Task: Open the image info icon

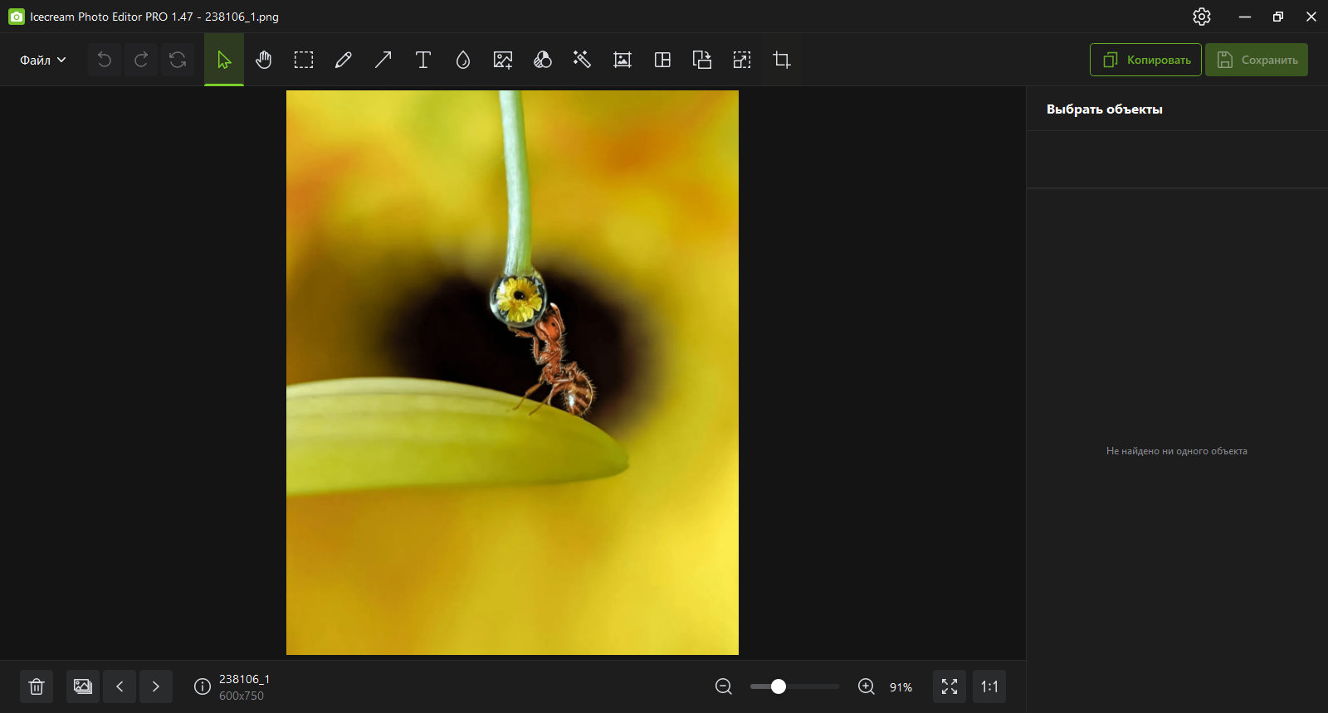Action: pyautogui.click(x=202, y=686)
